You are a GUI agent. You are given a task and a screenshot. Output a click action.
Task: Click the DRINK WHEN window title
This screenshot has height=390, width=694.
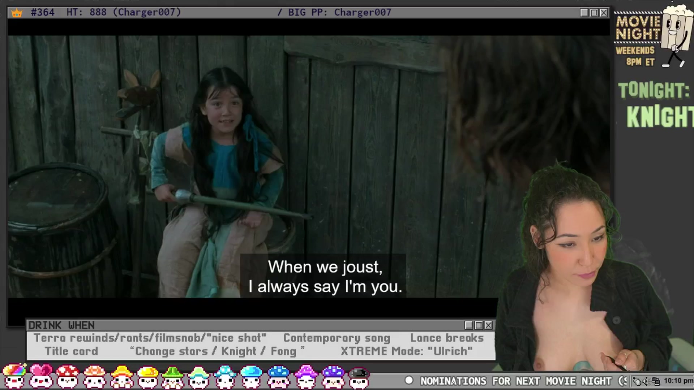click(61, 325)
